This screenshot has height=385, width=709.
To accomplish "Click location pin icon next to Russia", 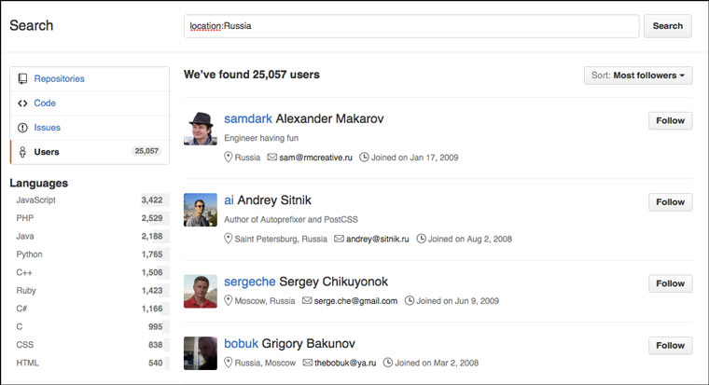I will (x=229, y=158).
